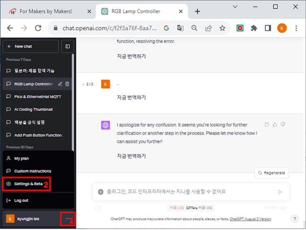
Task: Open AI Coding Thumbnail chat
Action: coord(37,109)
